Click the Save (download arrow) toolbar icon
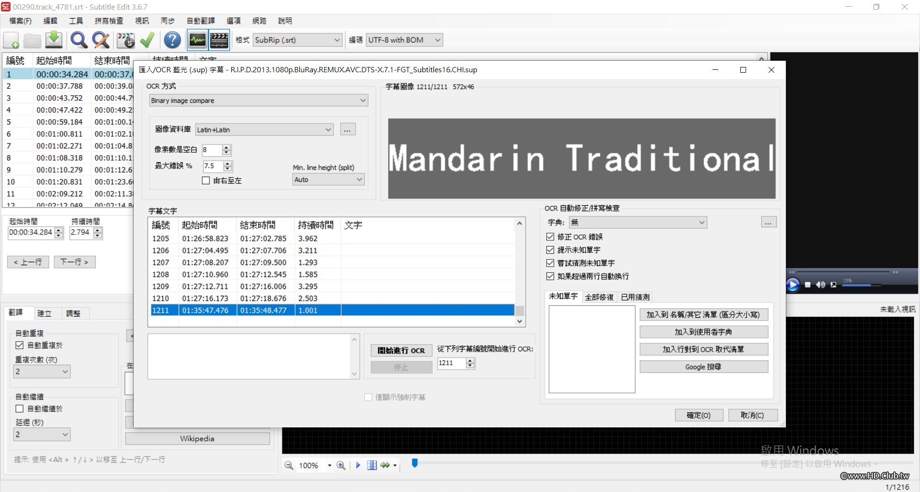The height and width of the screenshot is (492, 920). click(54, 40)
